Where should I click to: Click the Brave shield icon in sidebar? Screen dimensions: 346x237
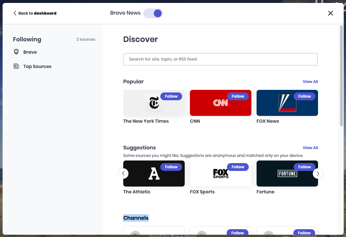point(16,52)
